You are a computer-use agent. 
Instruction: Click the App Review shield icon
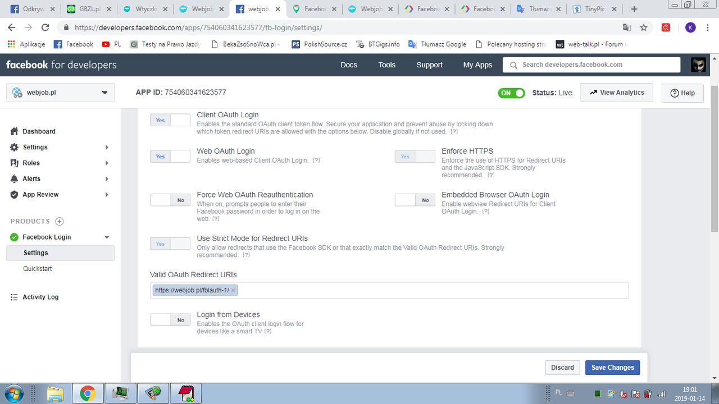click(14, 194)
